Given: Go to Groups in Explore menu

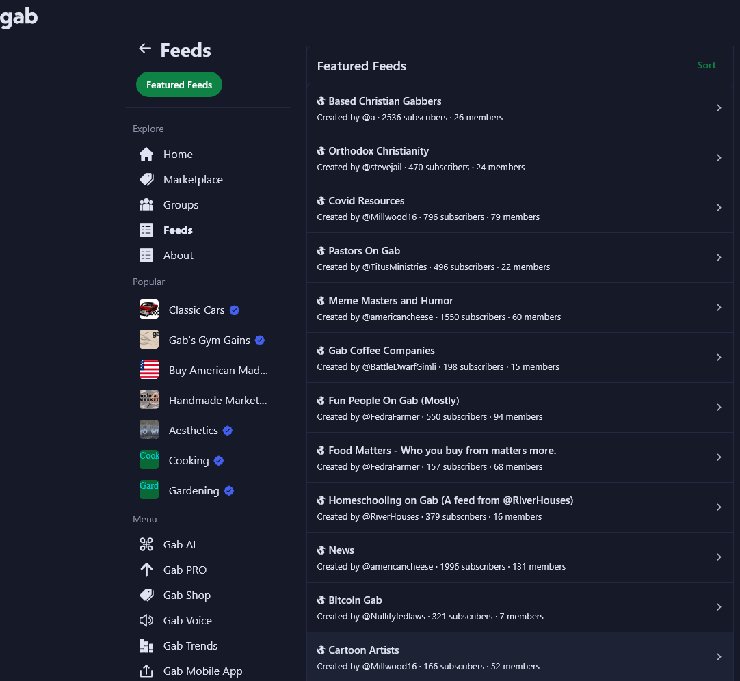Looking at the screenshot, I should [x=181, y=205].
